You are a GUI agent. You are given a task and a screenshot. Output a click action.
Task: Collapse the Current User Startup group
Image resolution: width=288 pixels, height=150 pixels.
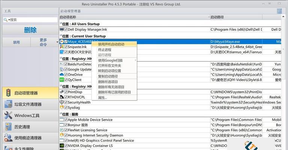coord(60,35)
